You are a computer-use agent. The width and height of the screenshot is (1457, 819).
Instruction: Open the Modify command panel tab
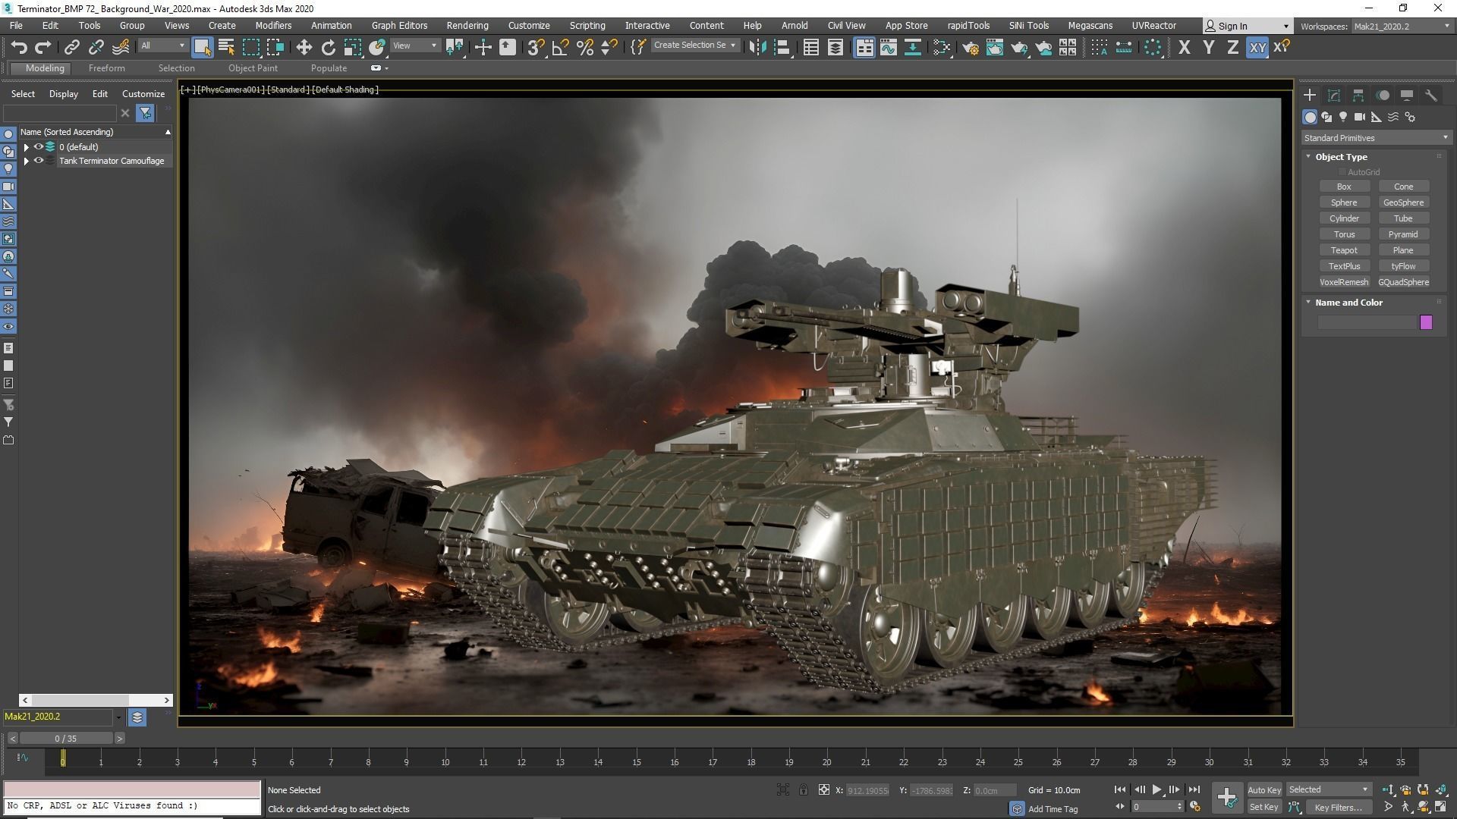[x=1334, y=95]
